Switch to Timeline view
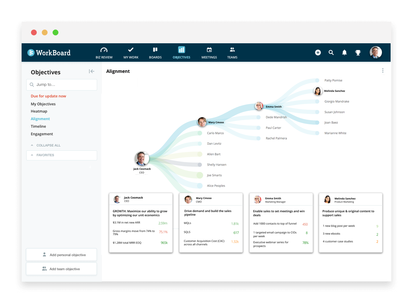 tap(39, 126)
